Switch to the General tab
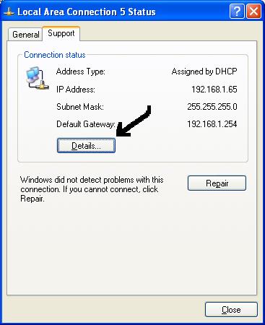This screenshot has width=265, height=325. (25, 35)
